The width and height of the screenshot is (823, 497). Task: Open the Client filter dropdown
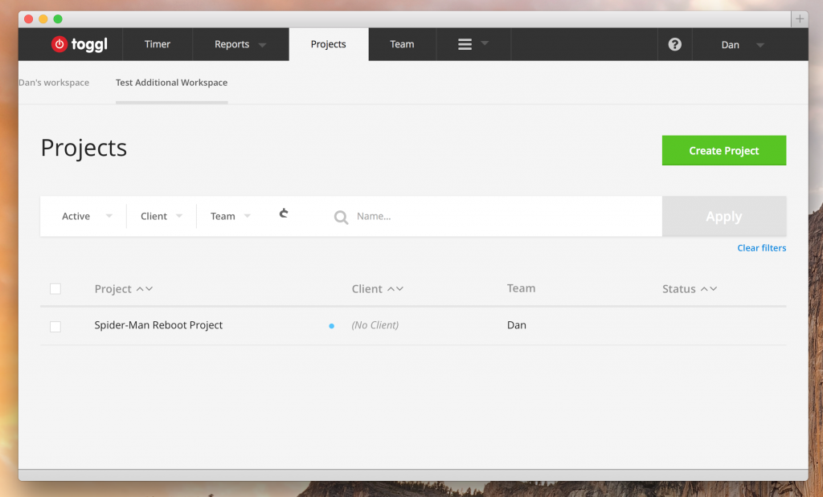pyautogui.click(x=162, y=216)
